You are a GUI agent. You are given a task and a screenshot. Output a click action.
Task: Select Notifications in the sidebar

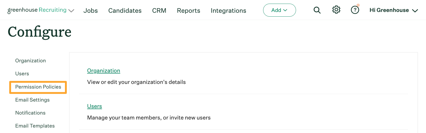click(30, 113)
